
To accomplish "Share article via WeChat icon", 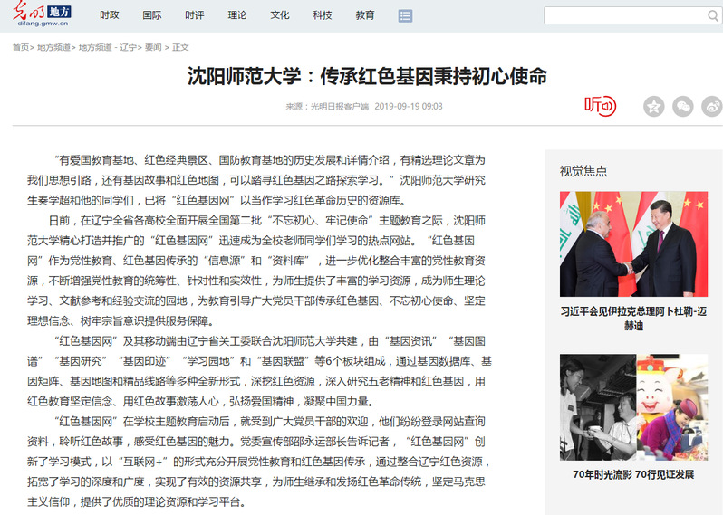I will tap(682, 106).
